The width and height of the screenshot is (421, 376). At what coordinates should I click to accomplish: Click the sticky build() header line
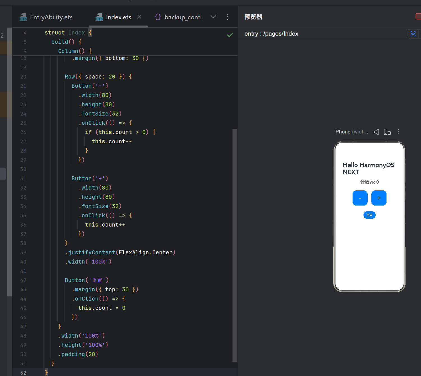pyautogui.click(x=66, y=42)
